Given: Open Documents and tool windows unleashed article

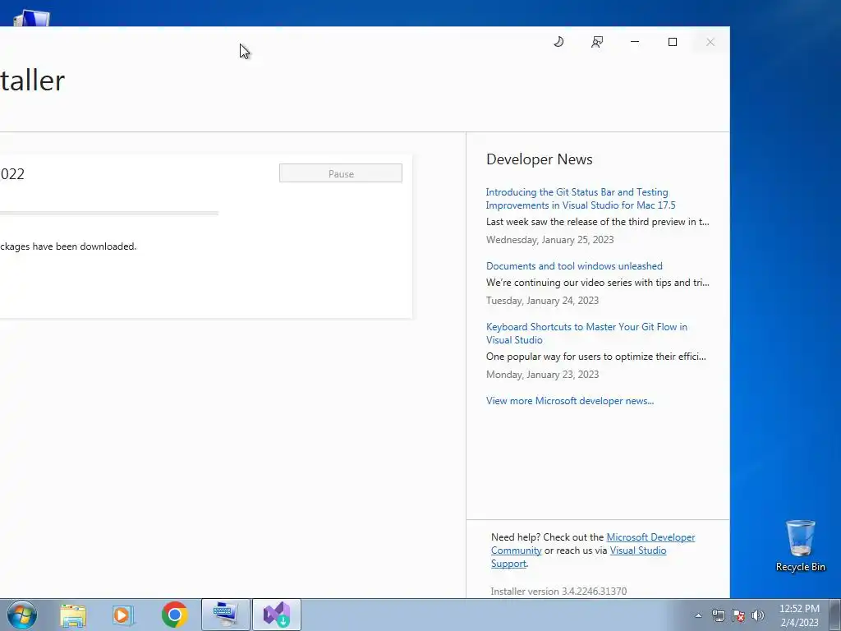Looking at the screenshot, I should click(574, 266).
